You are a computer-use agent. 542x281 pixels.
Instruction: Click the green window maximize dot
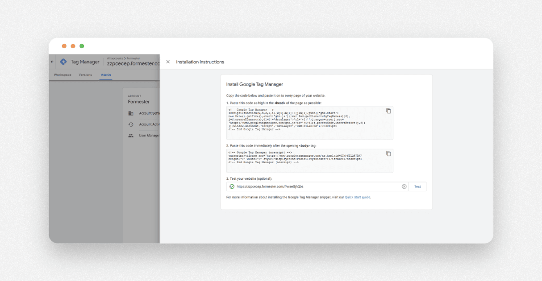click(x=82, y=46)
